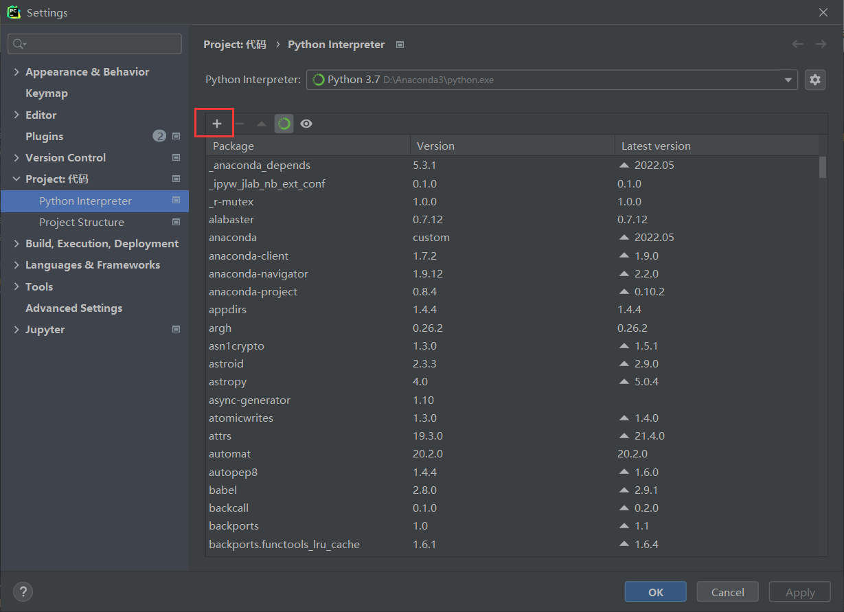This screenshot has width=844, height=612.
Task: Expand Build, Execution, Deployment section
Action: click(16, 243)
